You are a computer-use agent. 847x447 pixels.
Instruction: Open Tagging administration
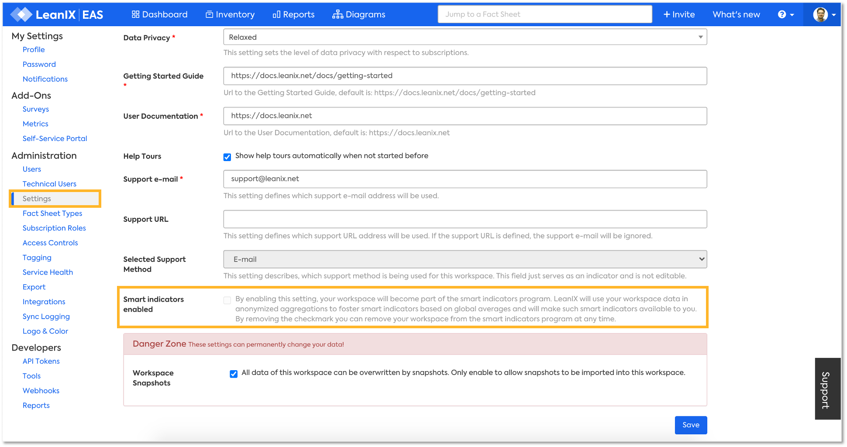tap(37, 258)
